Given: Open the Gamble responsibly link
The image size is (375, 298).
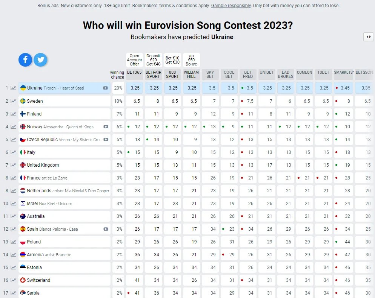Looking at the screenshot, I should [x=231, y=6].
